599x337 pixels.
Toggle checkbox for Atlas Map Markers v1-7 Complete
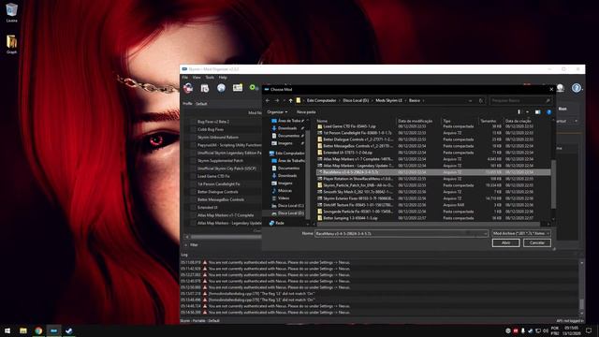(193, 215)
